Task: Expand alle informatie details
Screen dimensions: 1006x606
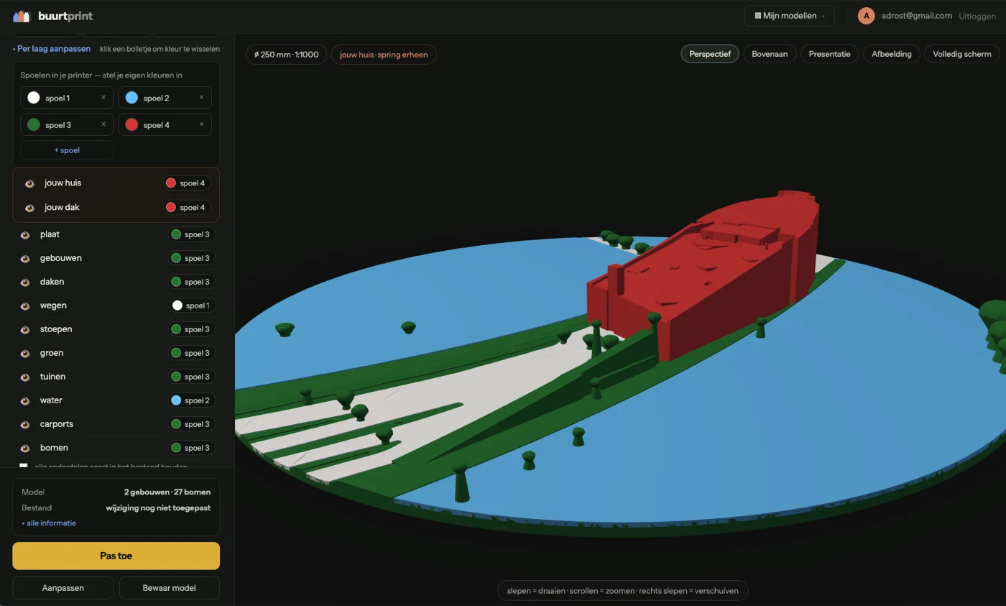Action: click(49, 523)
